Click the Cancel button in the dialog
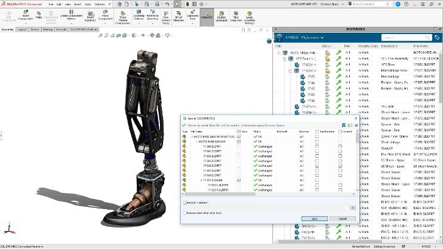Screen dimensions: 443x249 click(343, 219)
